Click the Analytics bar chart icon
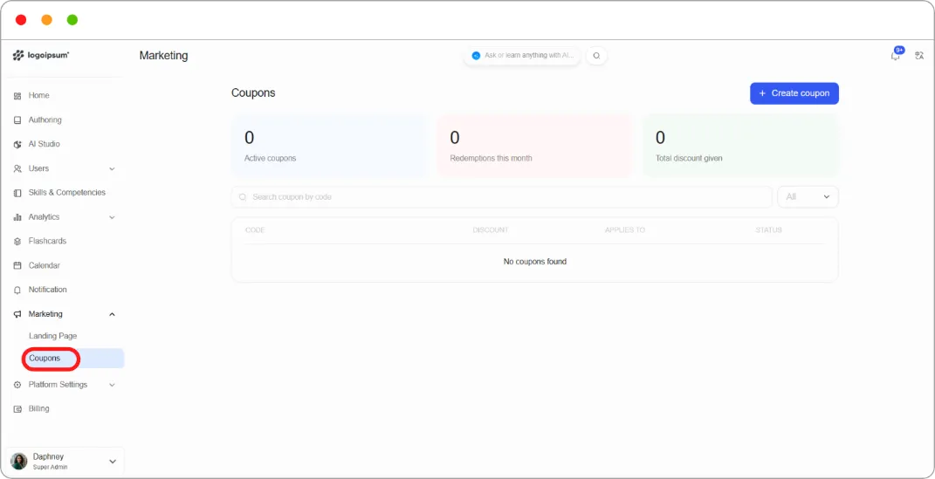935x479 pixels. 17,217
